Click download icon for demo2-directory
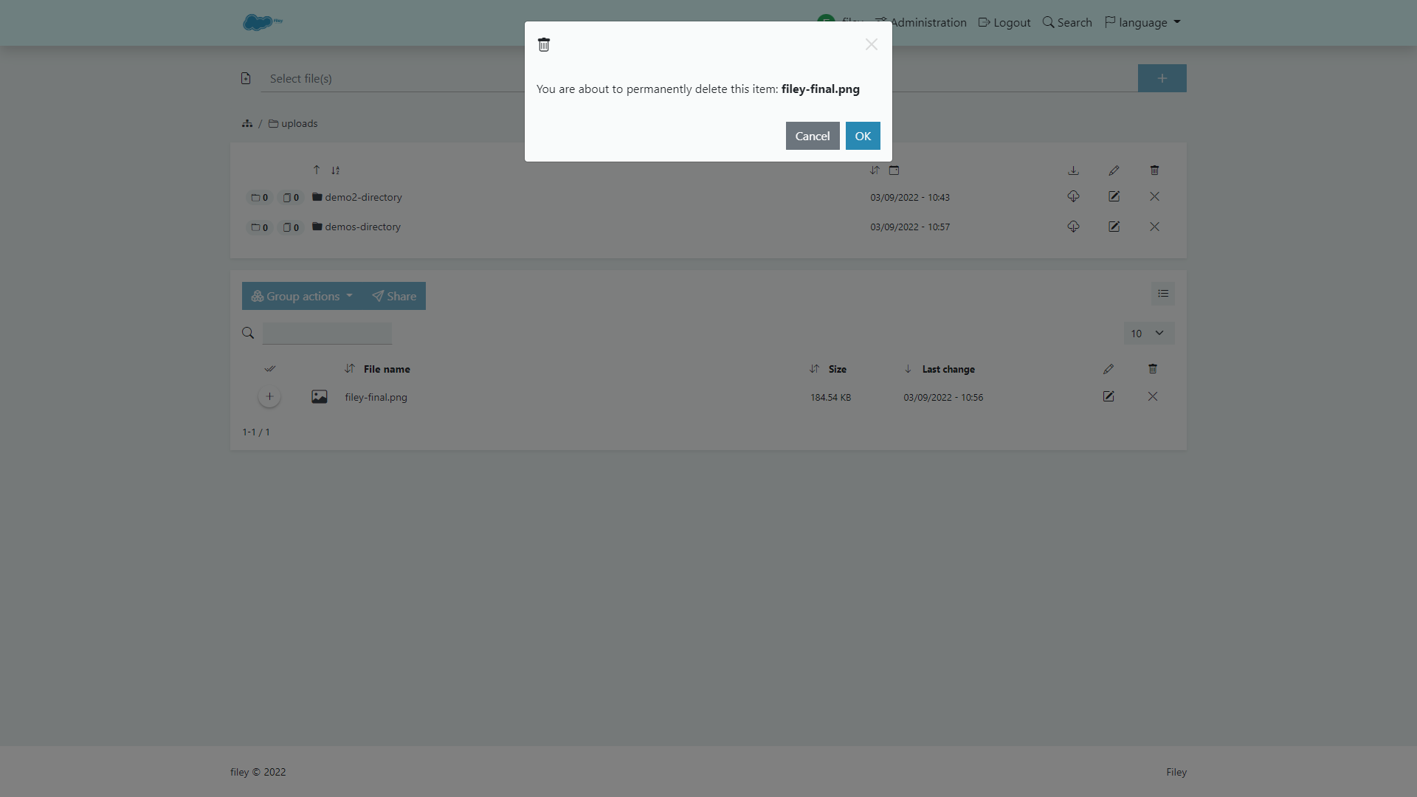Image resolution: width=1417 pixels, height=797 pixels. point(1073,196)
